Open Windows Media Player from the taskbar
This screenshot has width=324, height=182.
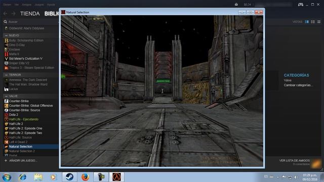coord(53,177)
